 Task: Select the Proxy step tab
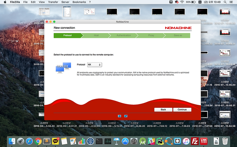pyautogui.click(x=151, y=35)
